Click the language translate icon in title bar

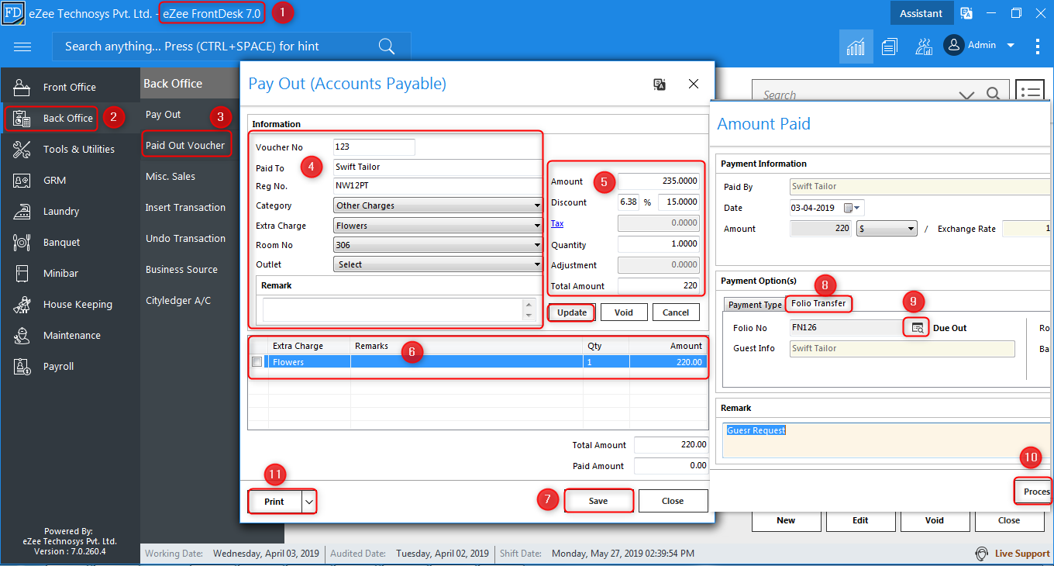966,13
